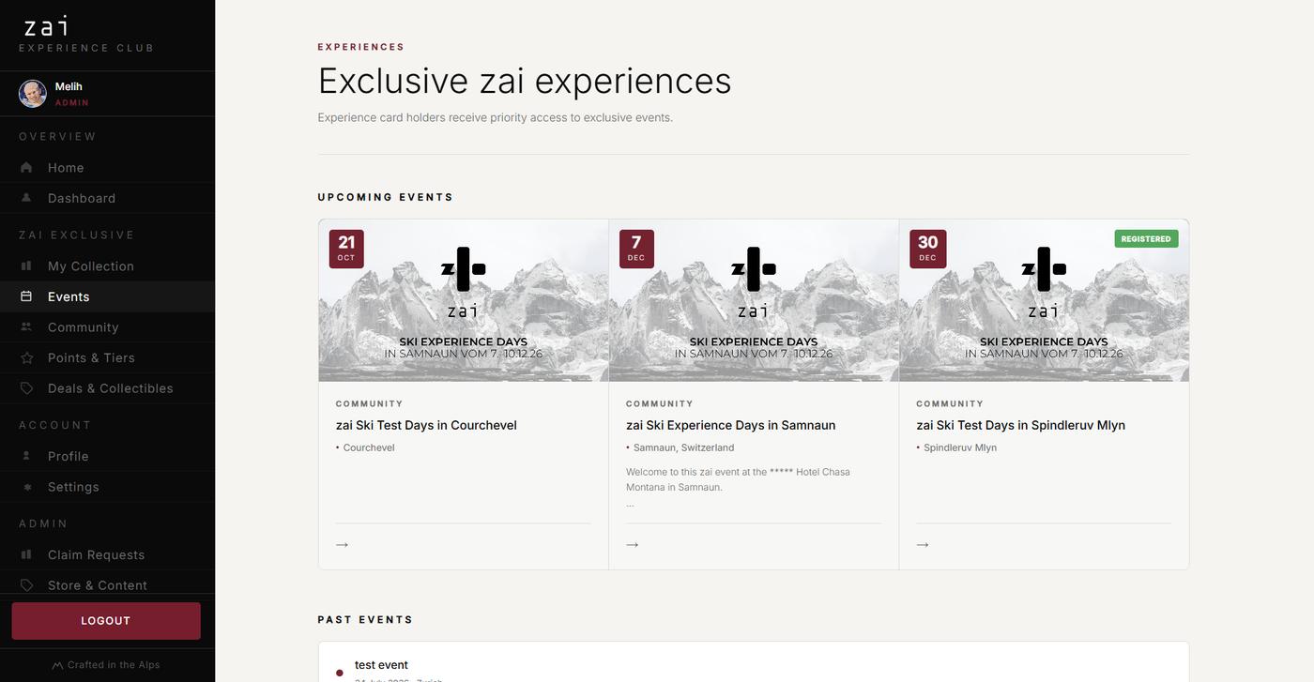Click the Home house icon in sidebar
1314x682 pixels.
click(26, 167)
